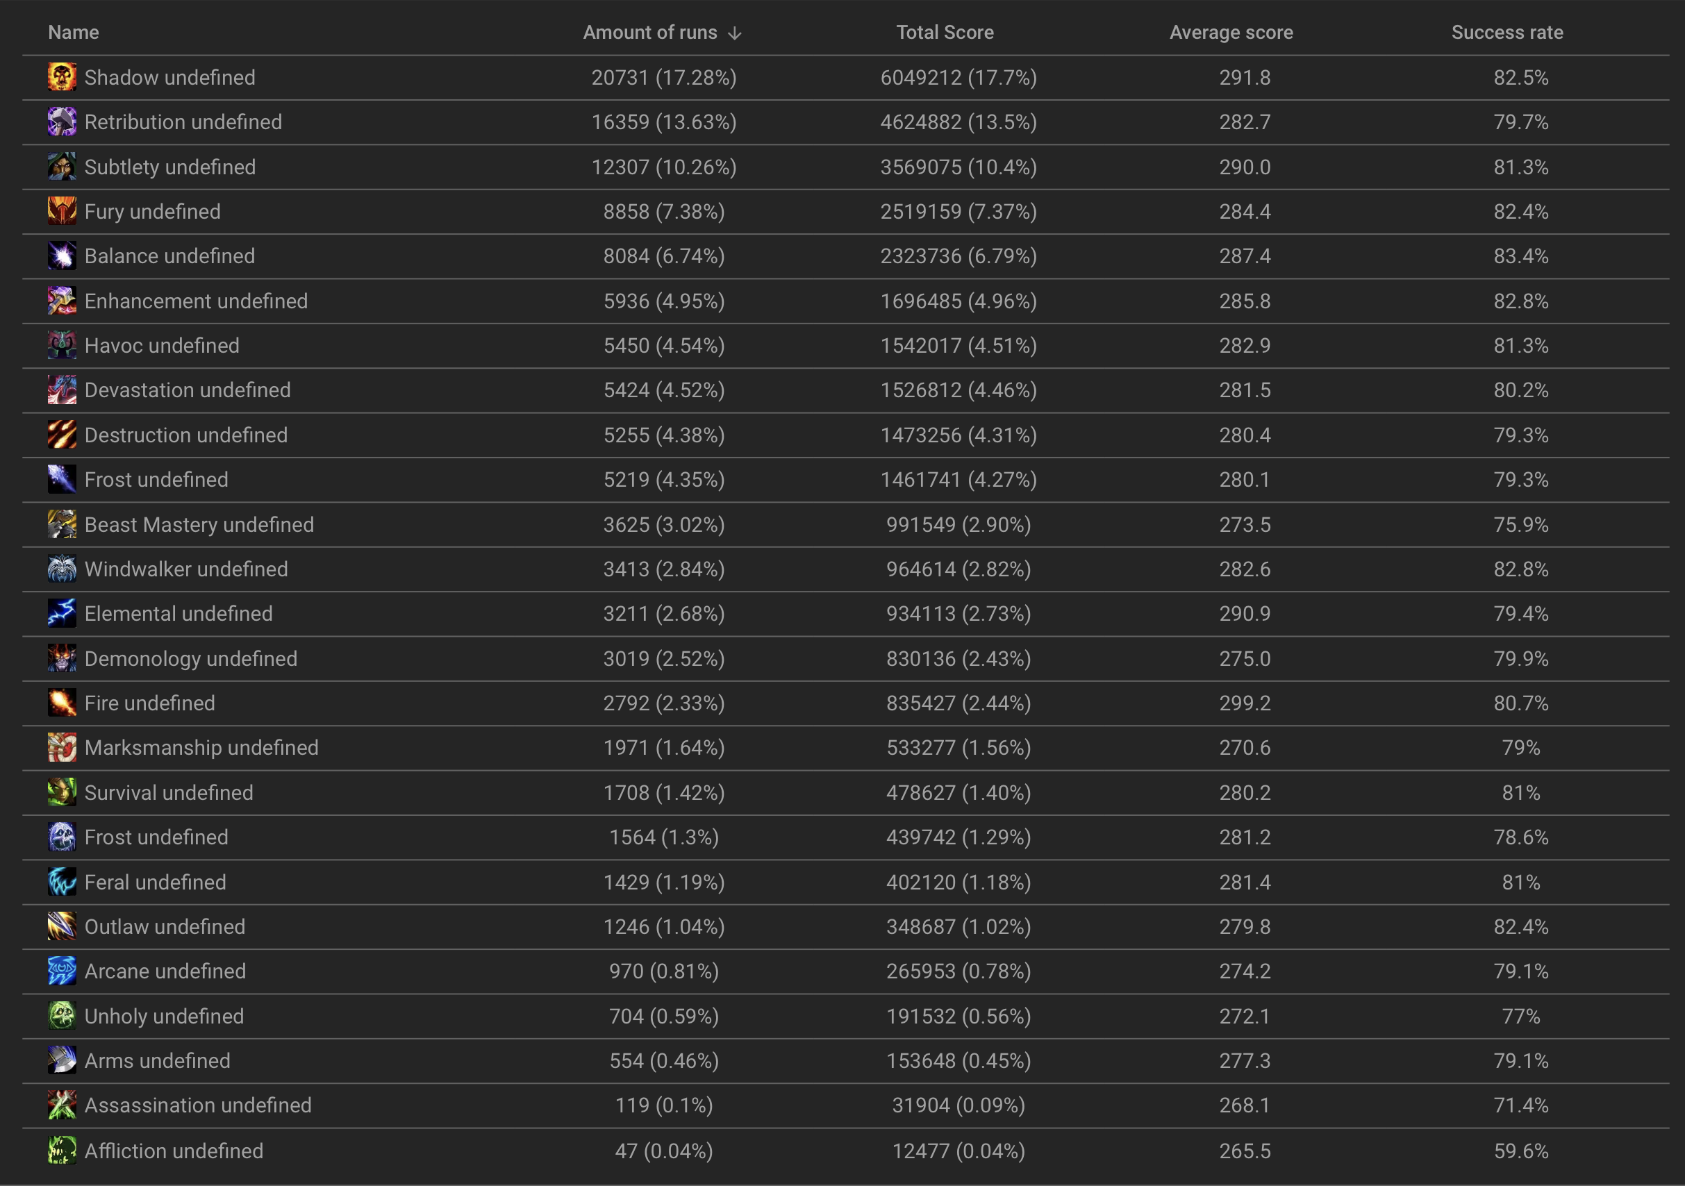Open the Havoc undefined row name
Screen dimensions: 1685x1186
(x=161, y=346)
